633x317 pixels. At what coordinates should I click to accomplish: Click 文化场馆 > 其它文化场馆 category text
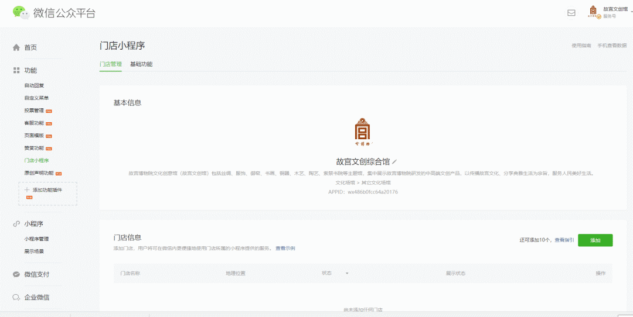[x=363, y=182]
